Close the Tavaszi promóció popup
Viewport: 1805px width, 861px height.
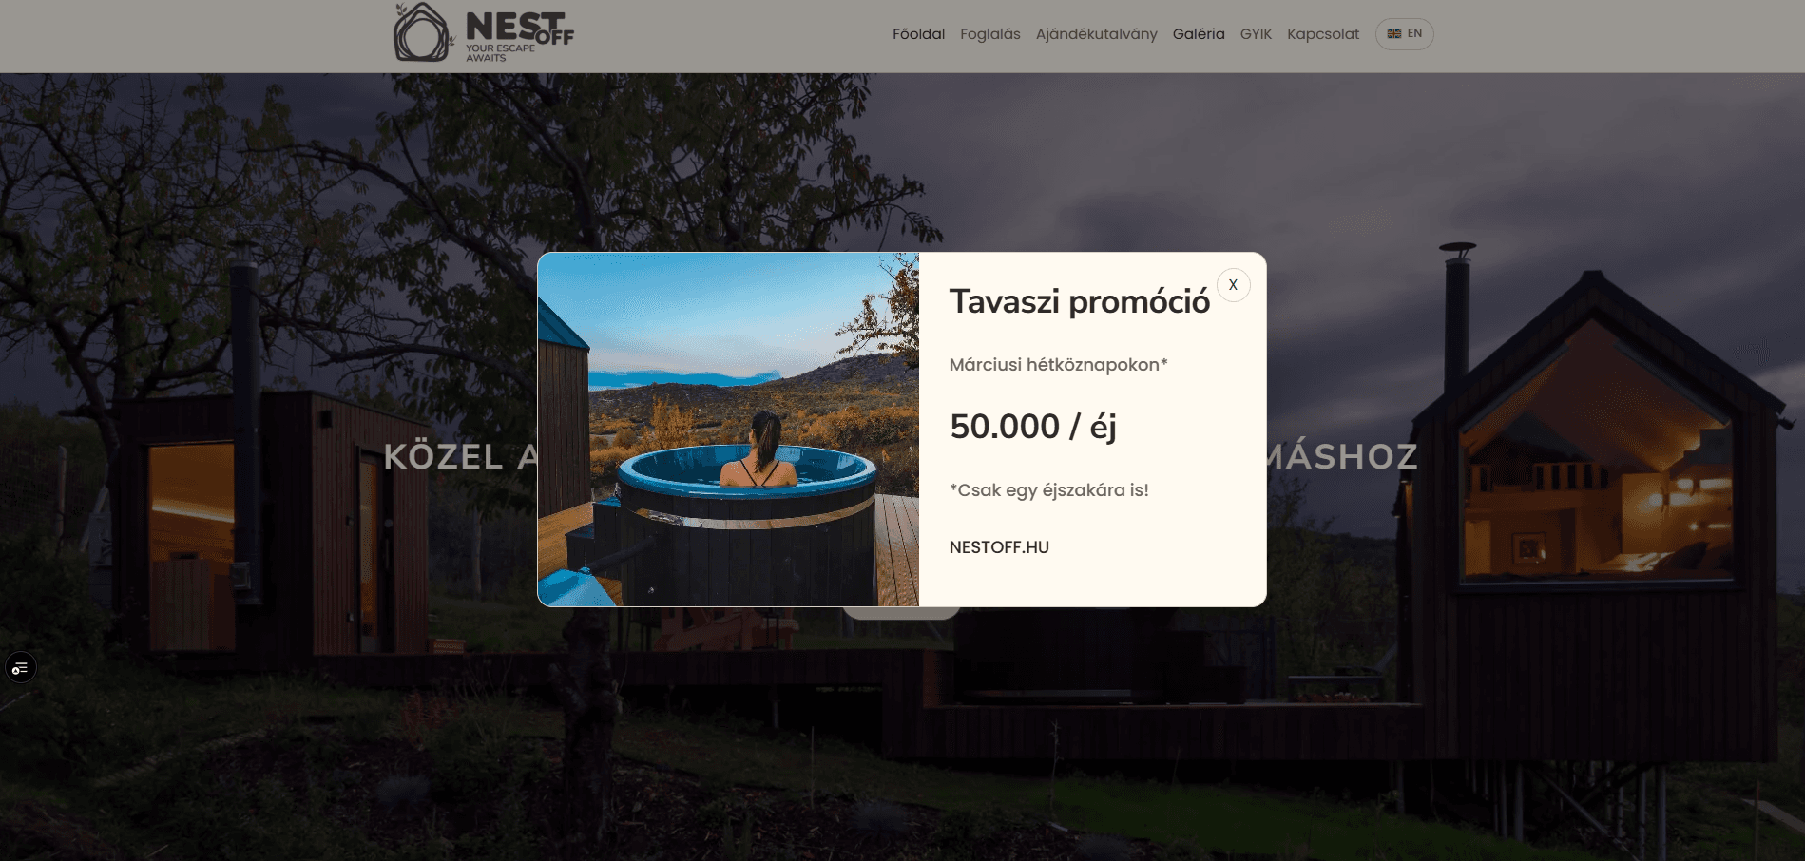click(1233, 285)
